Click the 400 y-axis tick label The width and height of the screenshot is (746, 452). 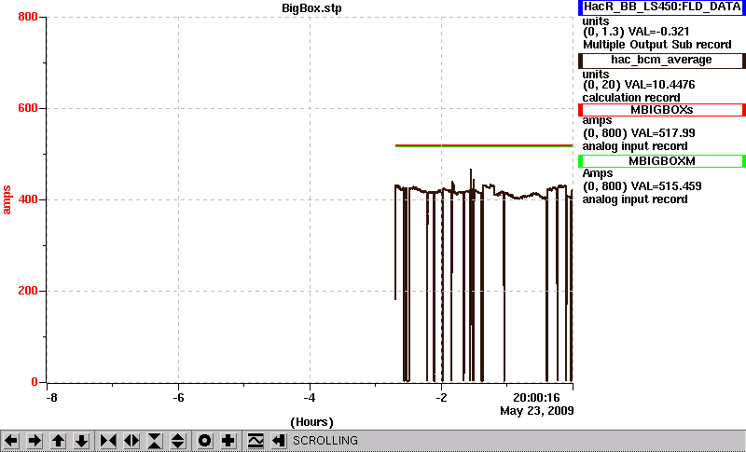click(x=28, y=199)
